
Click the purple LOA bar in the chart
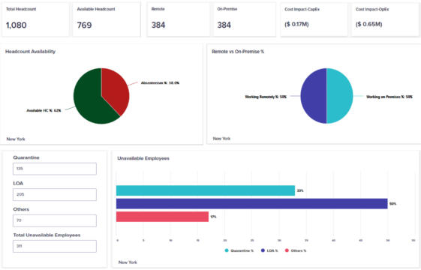coord(252,204)
